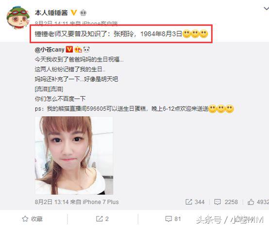This screenshot has height=227, width=269.
Task: Open comments button showing 81
Action: pyautogui.click(x=173, y=219)
